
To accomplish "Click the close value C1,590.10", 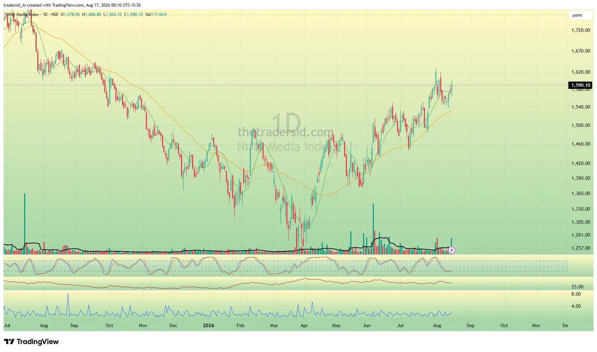I will pos(134,15).
